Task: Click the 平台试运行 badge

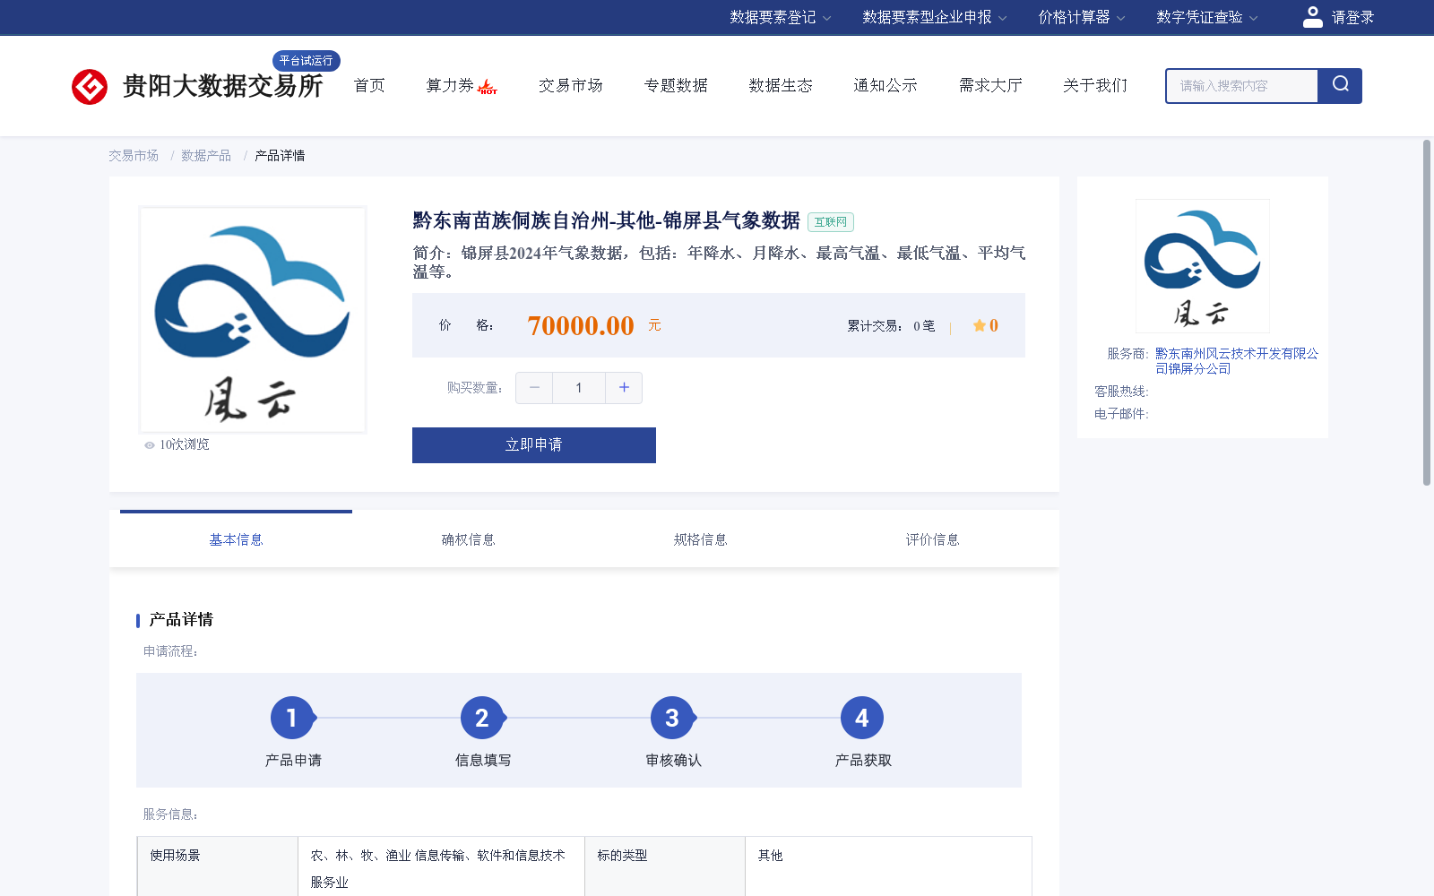Action: (307, 60)
